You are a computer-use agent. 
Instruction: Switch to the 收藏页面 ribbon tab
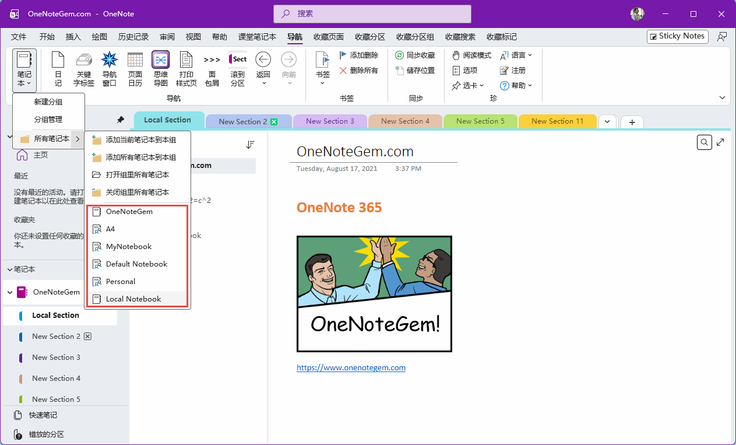click(x=328, y=37)
